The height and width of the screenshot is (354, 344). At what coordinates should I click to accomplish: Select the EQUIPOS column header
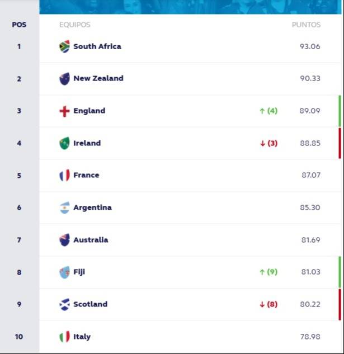(x=74, y=25)
